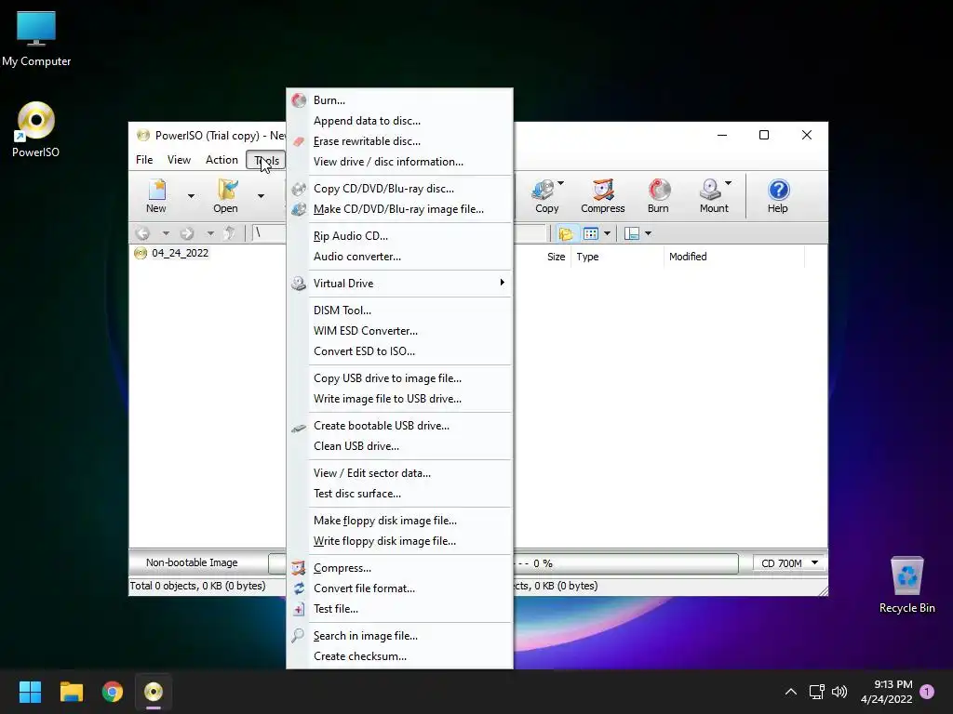Click the Open folder toolbar icon
Image resolution: width=953 pixels, height=714 pixels.
pyautogui.click(x=225, y=195)
